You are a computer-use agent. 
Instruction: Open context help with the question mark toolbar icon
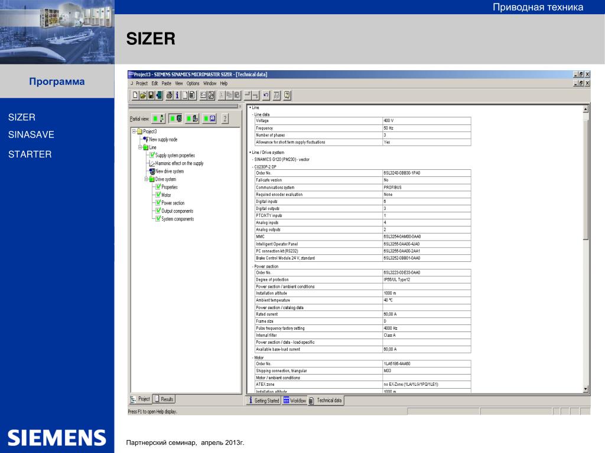point(287,95)
